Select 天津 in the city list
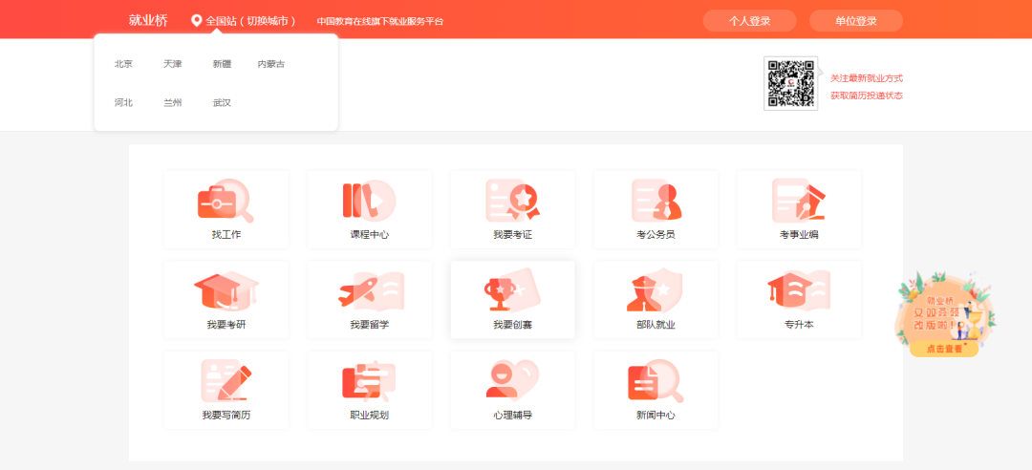This screenshot has width=1032, height=470. click(172, 64)
